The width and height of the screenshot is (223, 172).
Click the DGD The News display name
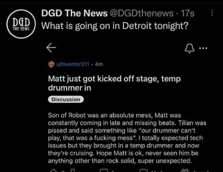(x=74, y=13)
